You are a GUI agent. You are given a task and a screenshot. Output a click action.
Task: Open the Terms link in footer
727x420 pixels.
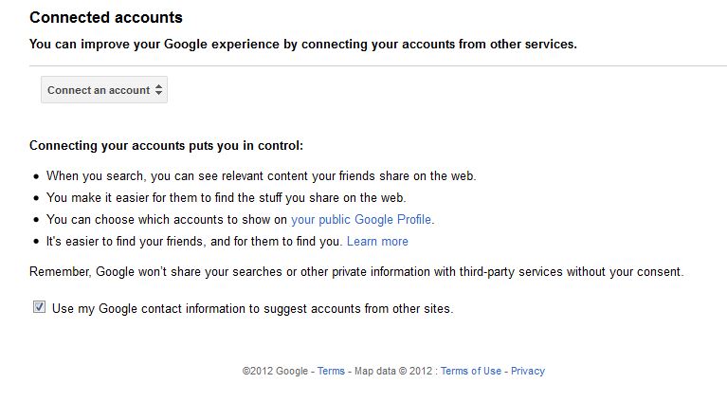point(331,371)
